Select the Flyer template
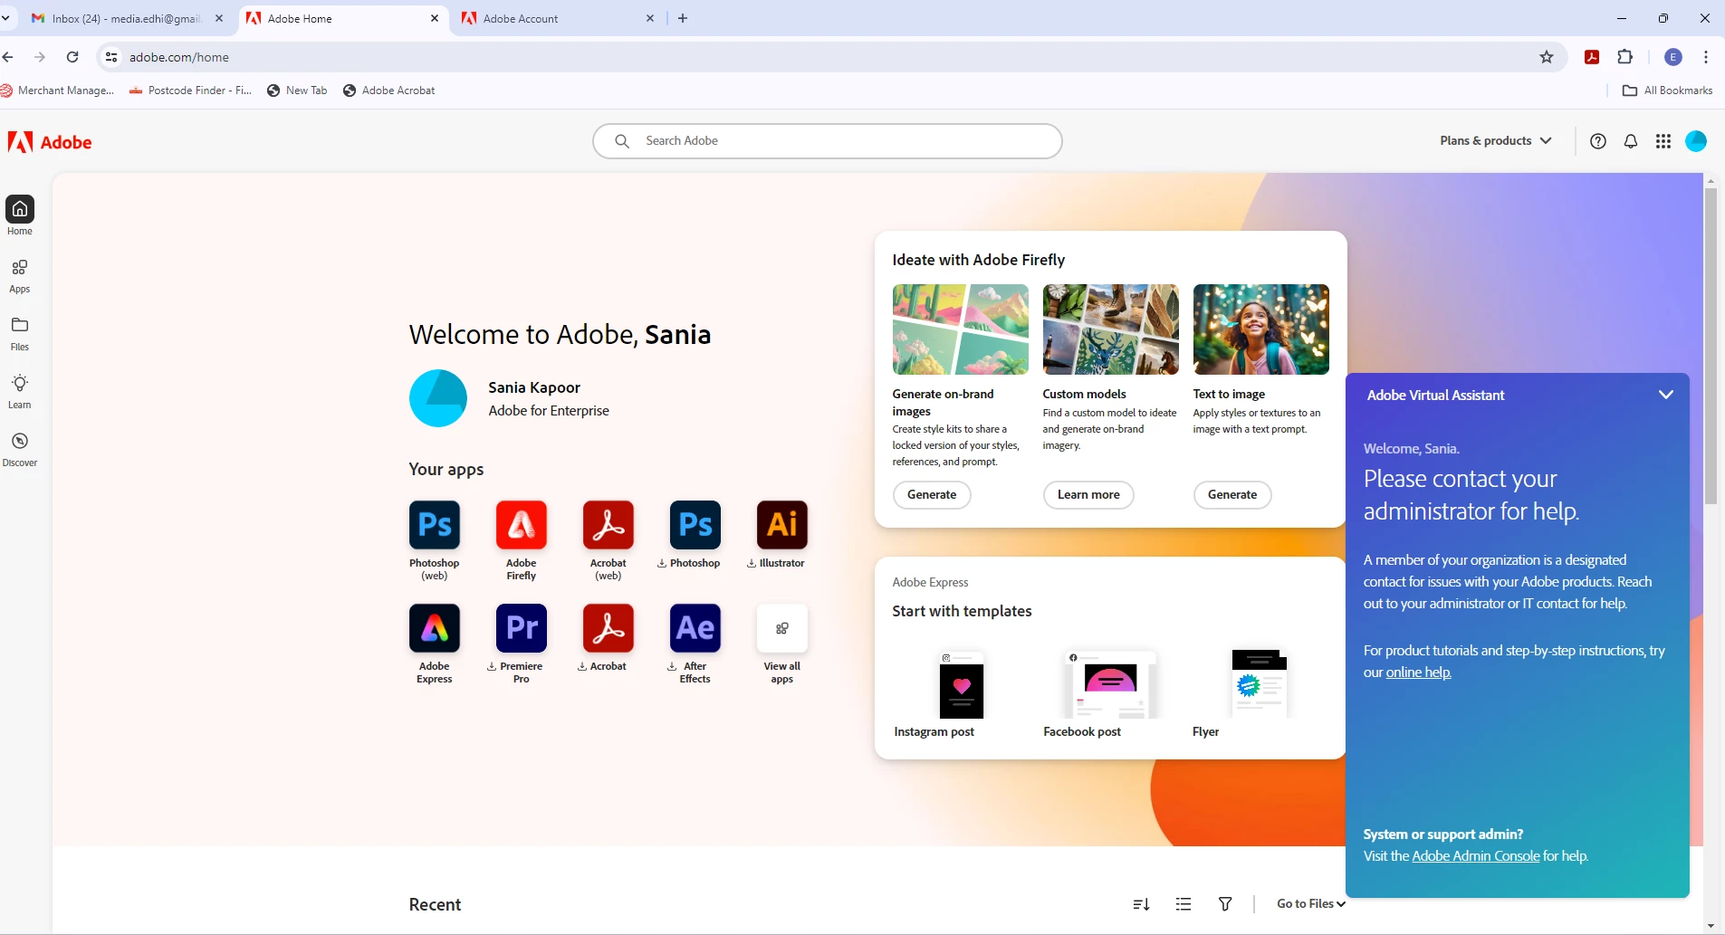Screen dimensions: 1725x935 pos(1260,684)
